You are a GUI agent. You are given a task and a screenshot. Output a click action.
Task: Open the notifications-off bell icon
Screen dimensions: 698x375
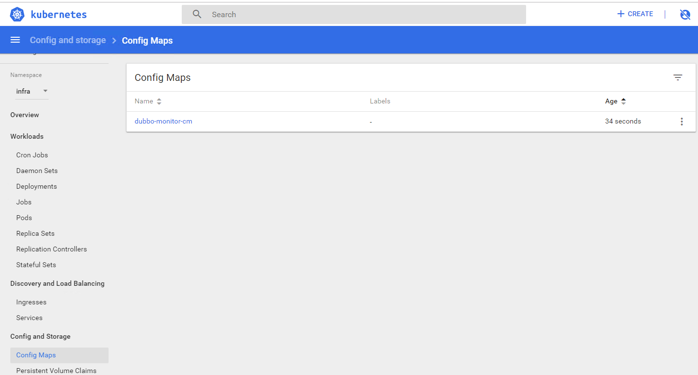[x=685, y=15]
